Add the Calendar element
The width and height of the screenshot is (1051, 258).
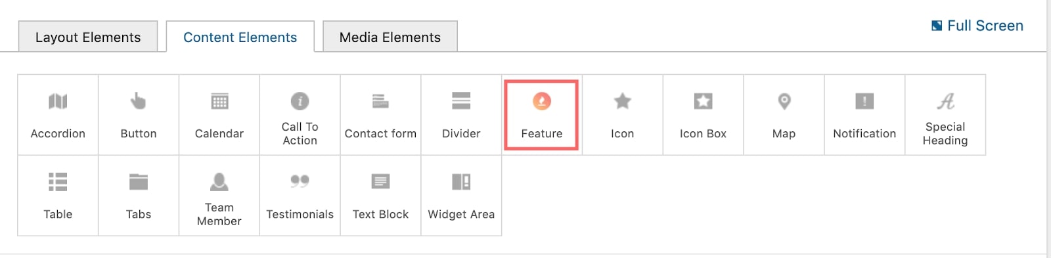click(219, 115)
